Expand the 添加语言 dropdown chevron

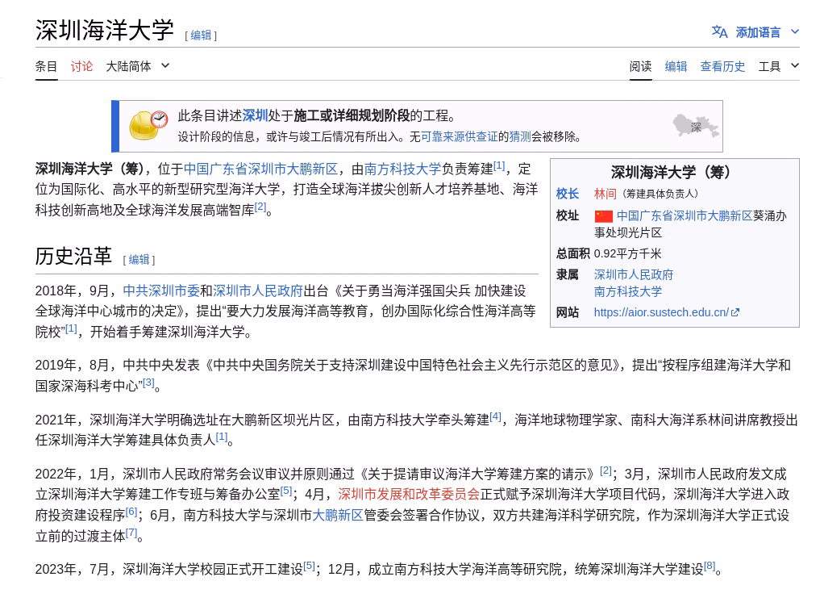pyautogui.click(x=795, y=32)
